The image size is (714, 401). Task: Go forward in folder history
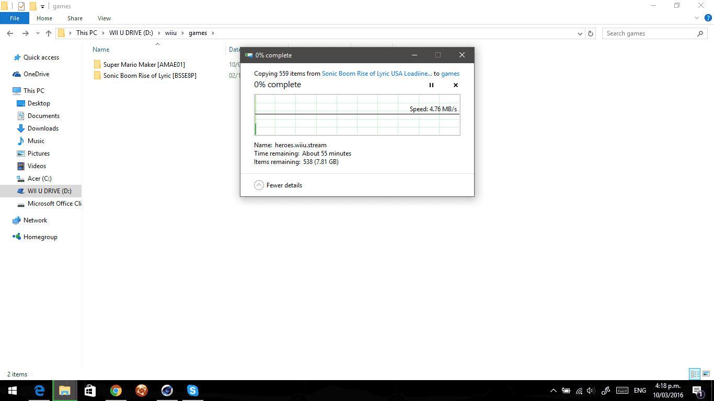pos(25,33)
